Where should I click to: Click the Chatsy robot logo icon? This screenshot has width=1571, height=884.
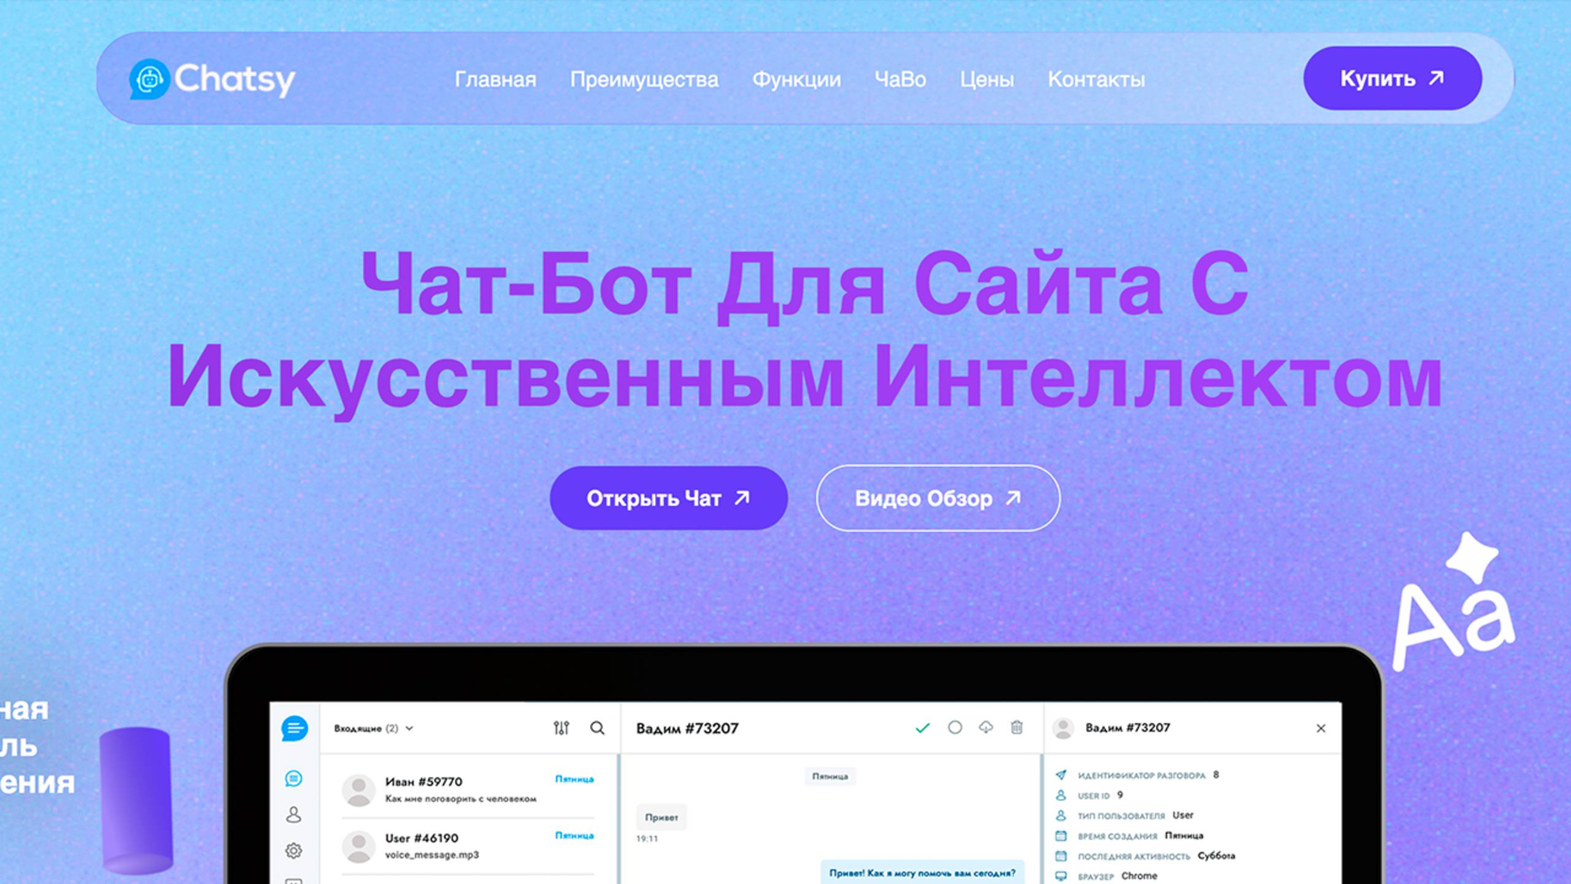point(149,79)
